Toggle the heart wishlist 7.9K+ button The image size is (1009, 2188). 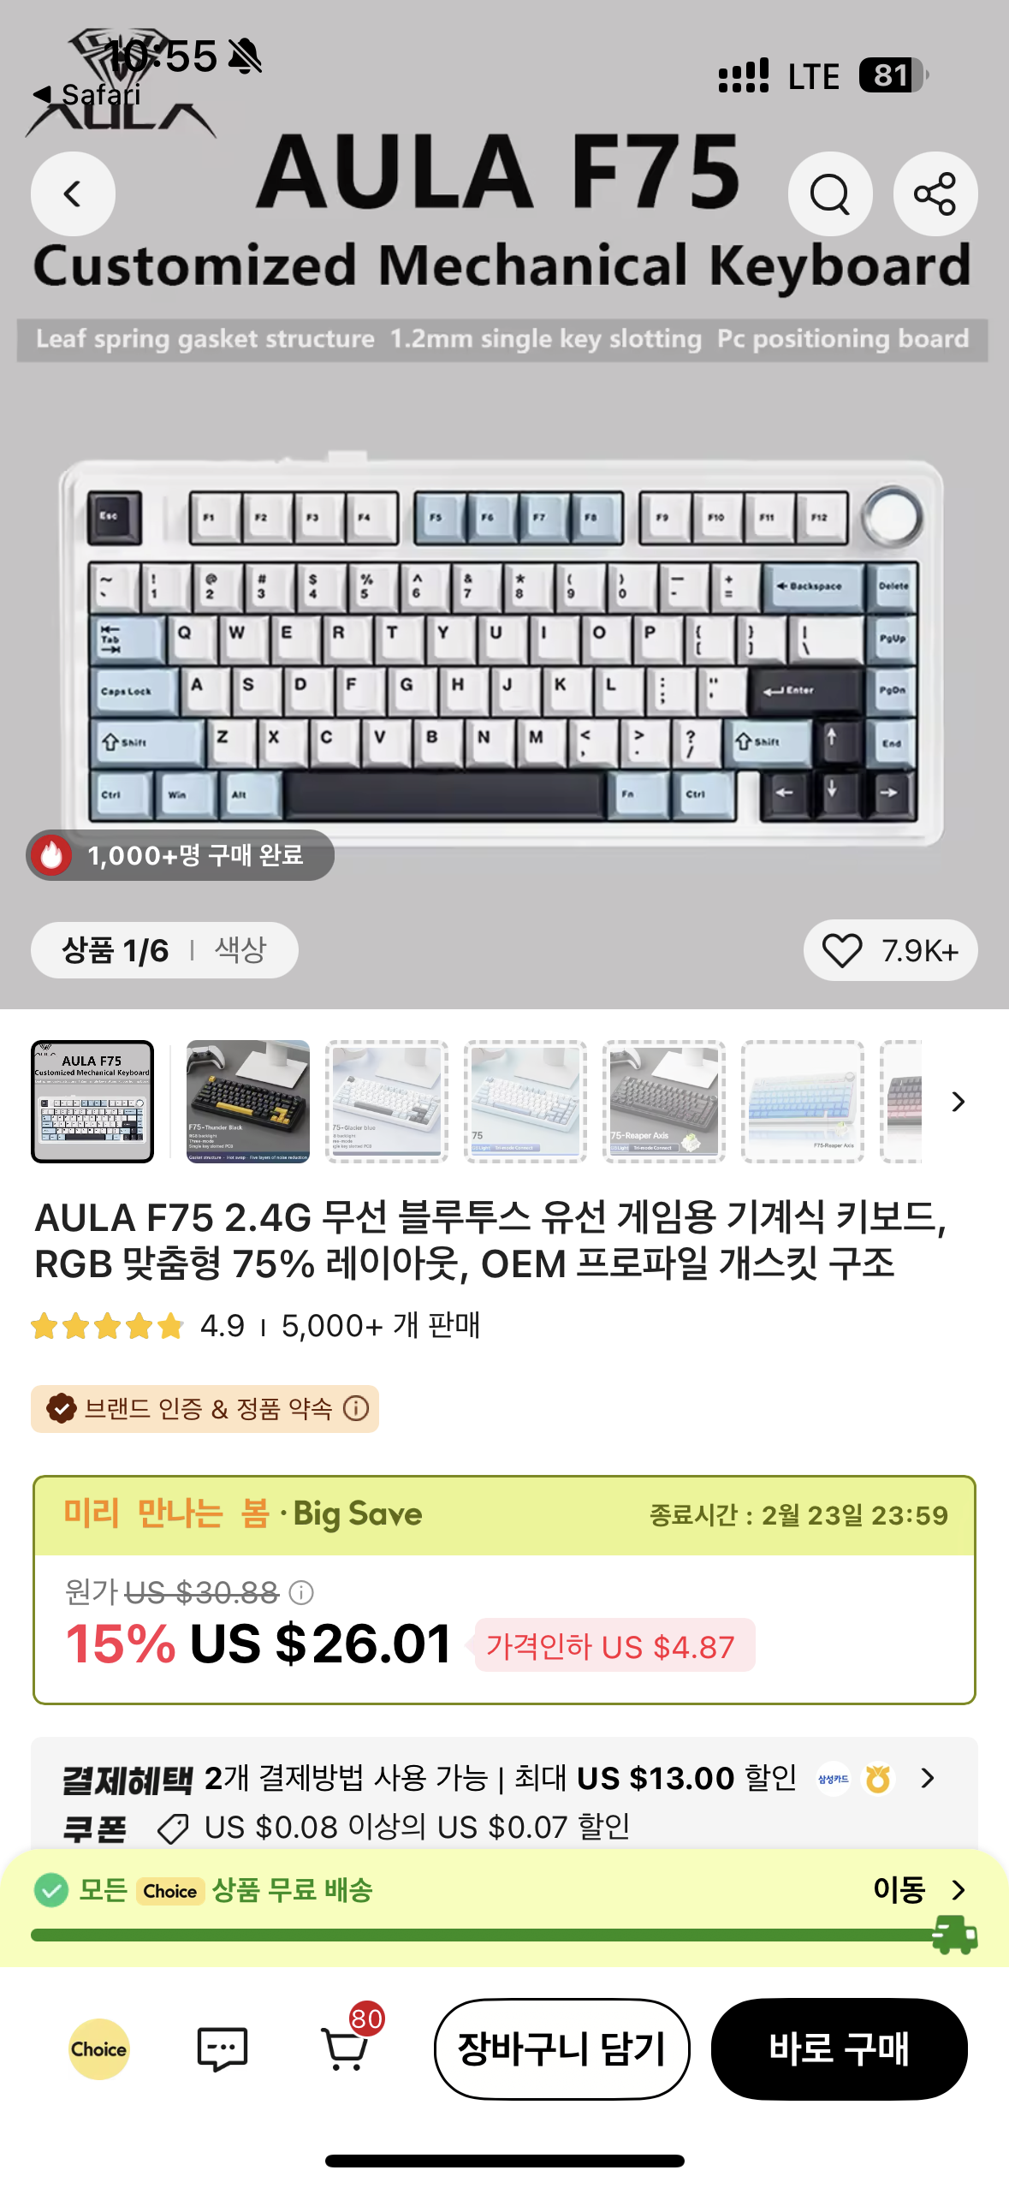[890, 950]
